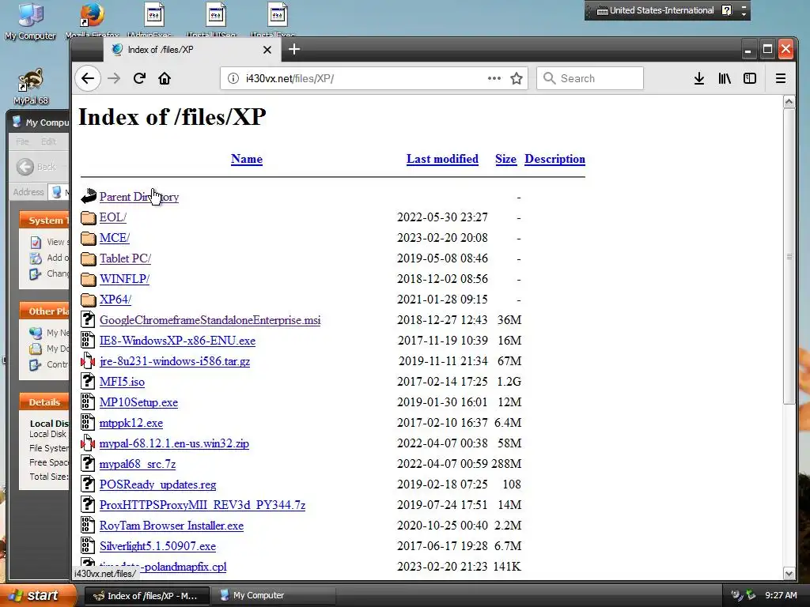Click the Parent Directory back-arrow icon
810x607 pixels.
click(89, 196)
